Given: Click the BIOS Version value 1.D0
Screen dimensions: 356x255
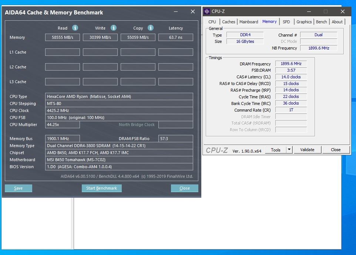Looking at the screenshot, I should click(x=119, y=167).
